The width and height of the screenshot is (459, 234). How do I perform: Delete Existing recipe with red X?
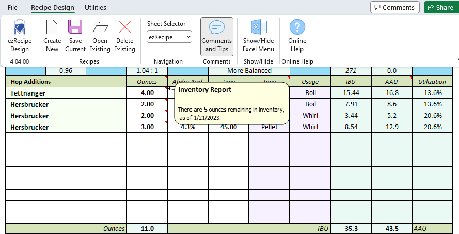[x=125, y=36]
